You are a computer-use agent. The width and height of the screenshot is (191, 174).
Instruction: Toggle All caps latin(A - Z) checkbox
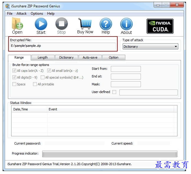tap(14, 71)
